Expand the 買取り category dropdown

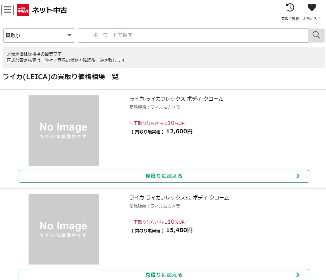tap(39, 36)
